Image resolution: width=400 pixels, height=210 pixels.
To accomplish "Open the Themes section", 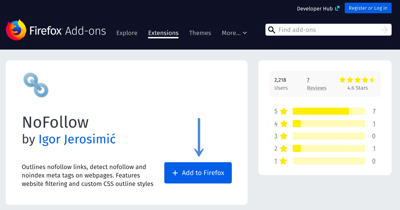I will coord(200,33).
